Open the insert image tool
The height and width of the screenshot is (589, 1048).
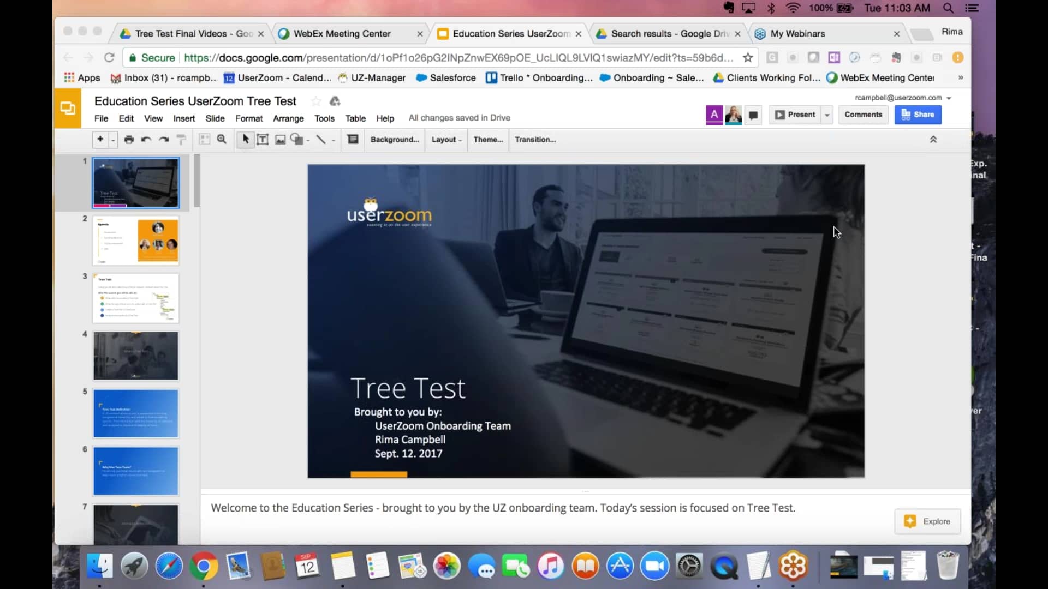click(280, 140)
